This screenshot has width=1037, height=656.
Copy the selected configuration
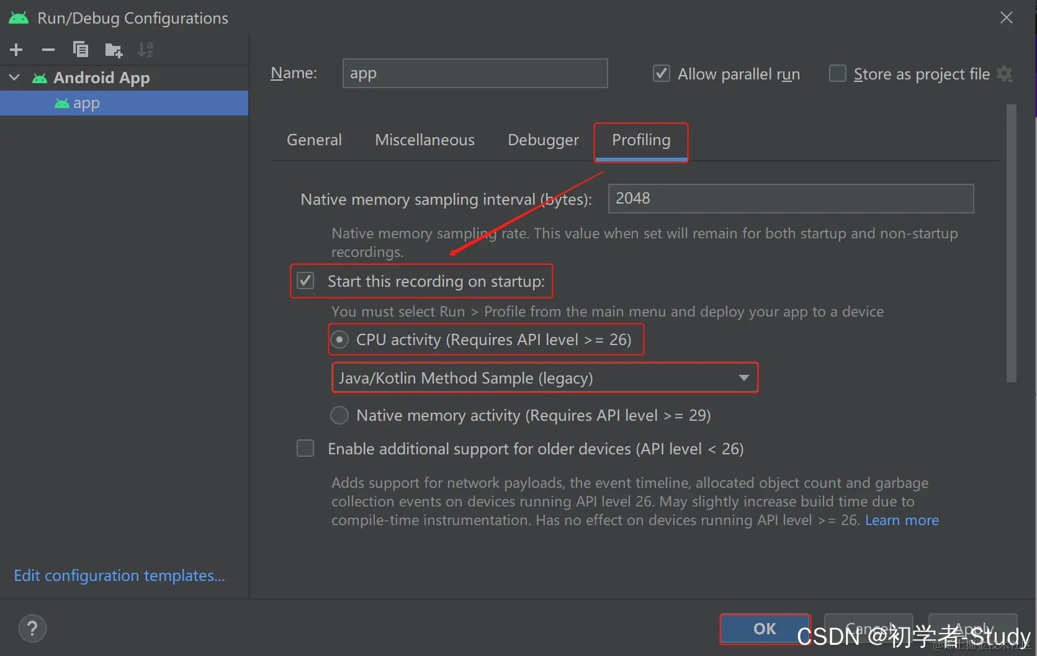point(81,50)
